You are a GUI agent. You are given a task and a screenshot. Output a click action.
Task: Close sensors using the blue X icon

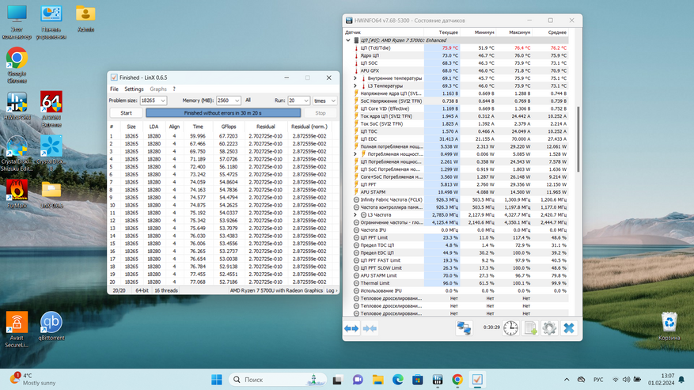[568, 328]
